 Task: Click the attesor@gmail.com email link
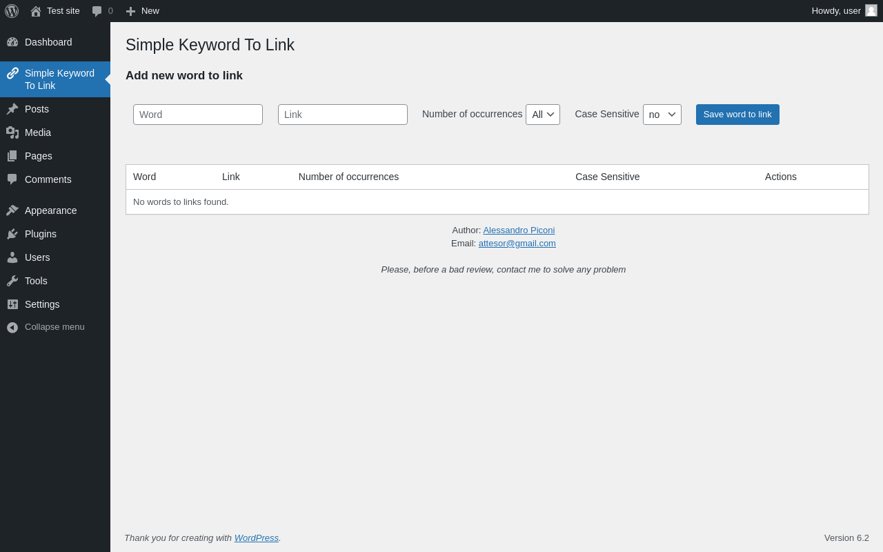[517, 244]
